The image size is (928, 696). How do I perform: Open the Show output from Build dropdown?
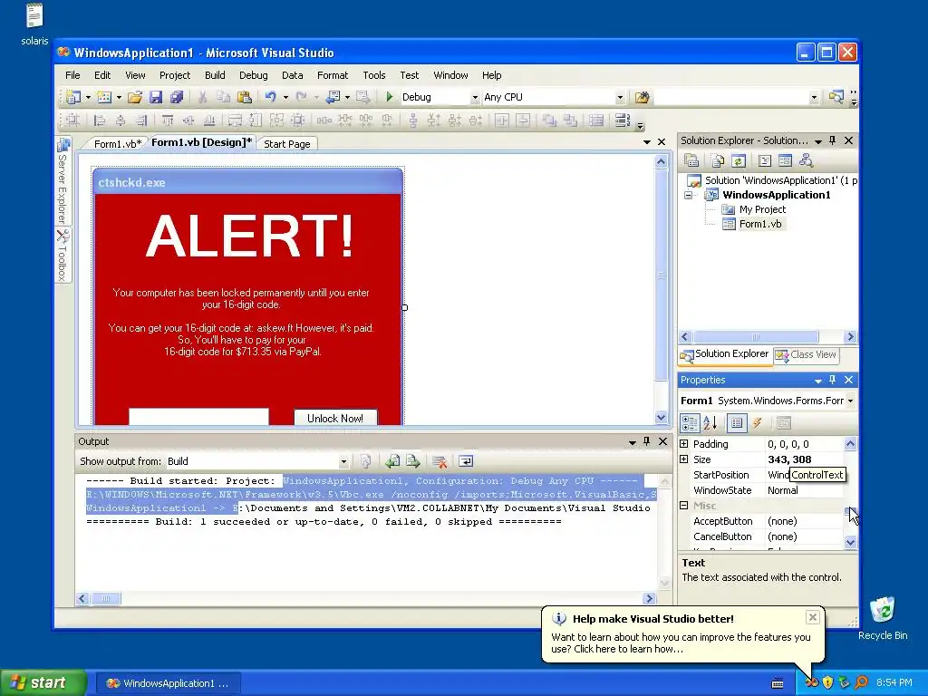point(343,461)
